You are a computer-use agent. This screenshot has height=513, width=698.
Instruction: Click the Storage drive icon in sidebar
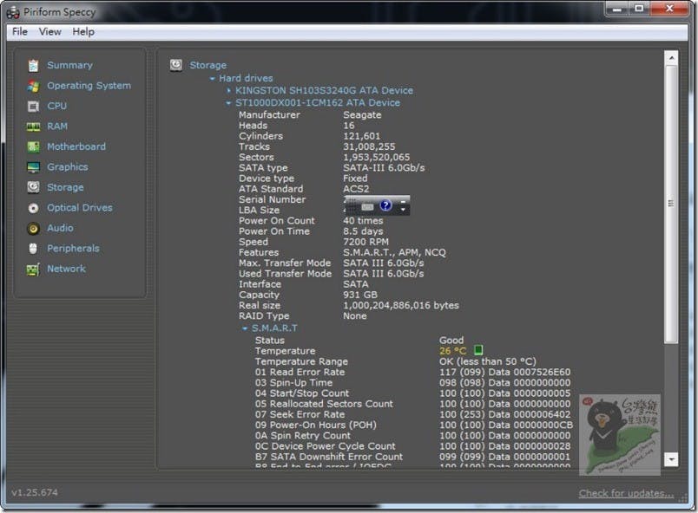[x=33, y=187]
